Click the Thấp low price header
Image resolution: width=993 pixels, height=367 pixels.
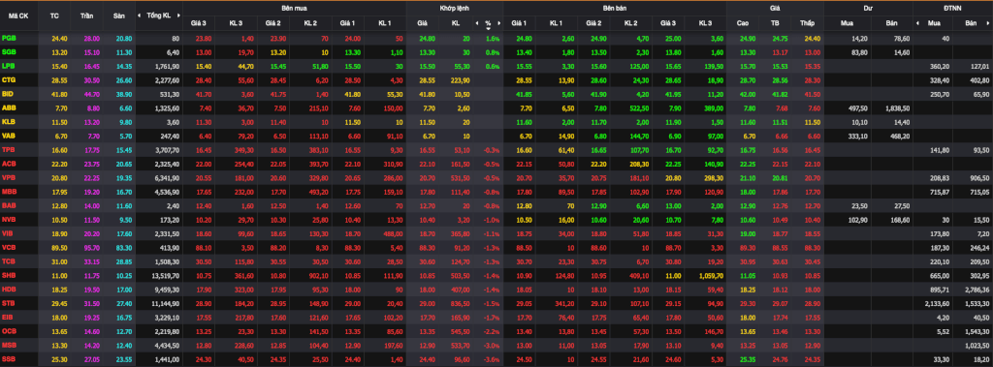tap(807, 23)
